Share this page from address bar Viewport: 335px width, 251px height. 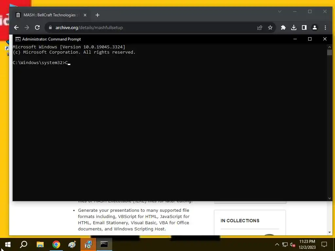click(x=259, y=27)
